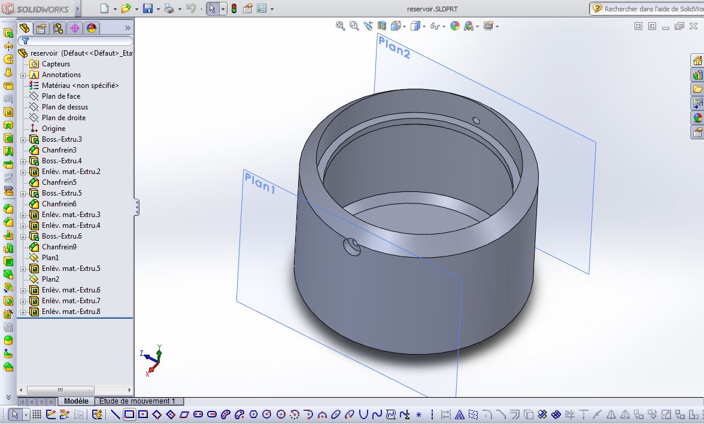Image resolution: width=704 pixels, height=424 pixels.
Task: Select Plan1 in the feature tree
Action: (50, 258)
